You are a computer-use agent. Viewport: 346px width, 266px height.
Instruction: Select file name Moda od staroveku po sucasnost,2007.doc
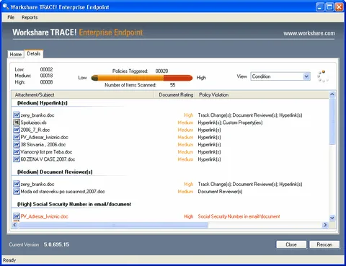coord(63,192)
